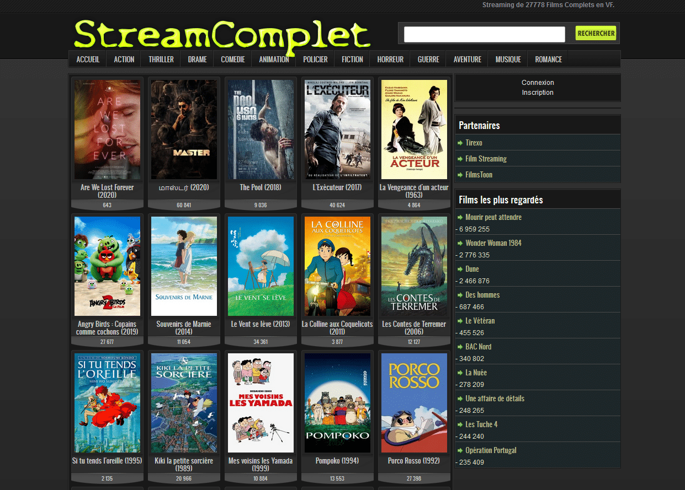Click view count 27 398 under Porco Rosso

pyautogui.click(x=414, y=479)
